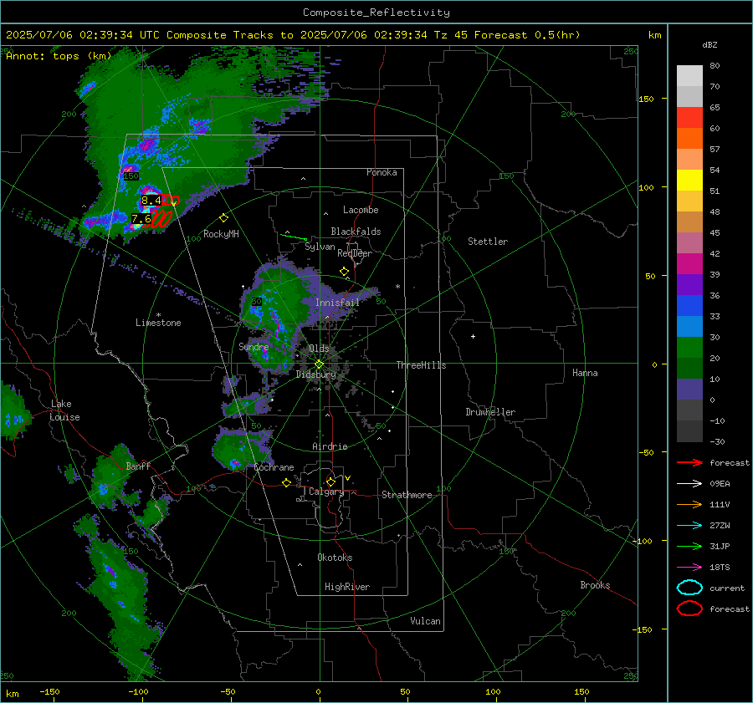Click the Hanna city label
The image size is (753, 703).
tap(585, 373)
